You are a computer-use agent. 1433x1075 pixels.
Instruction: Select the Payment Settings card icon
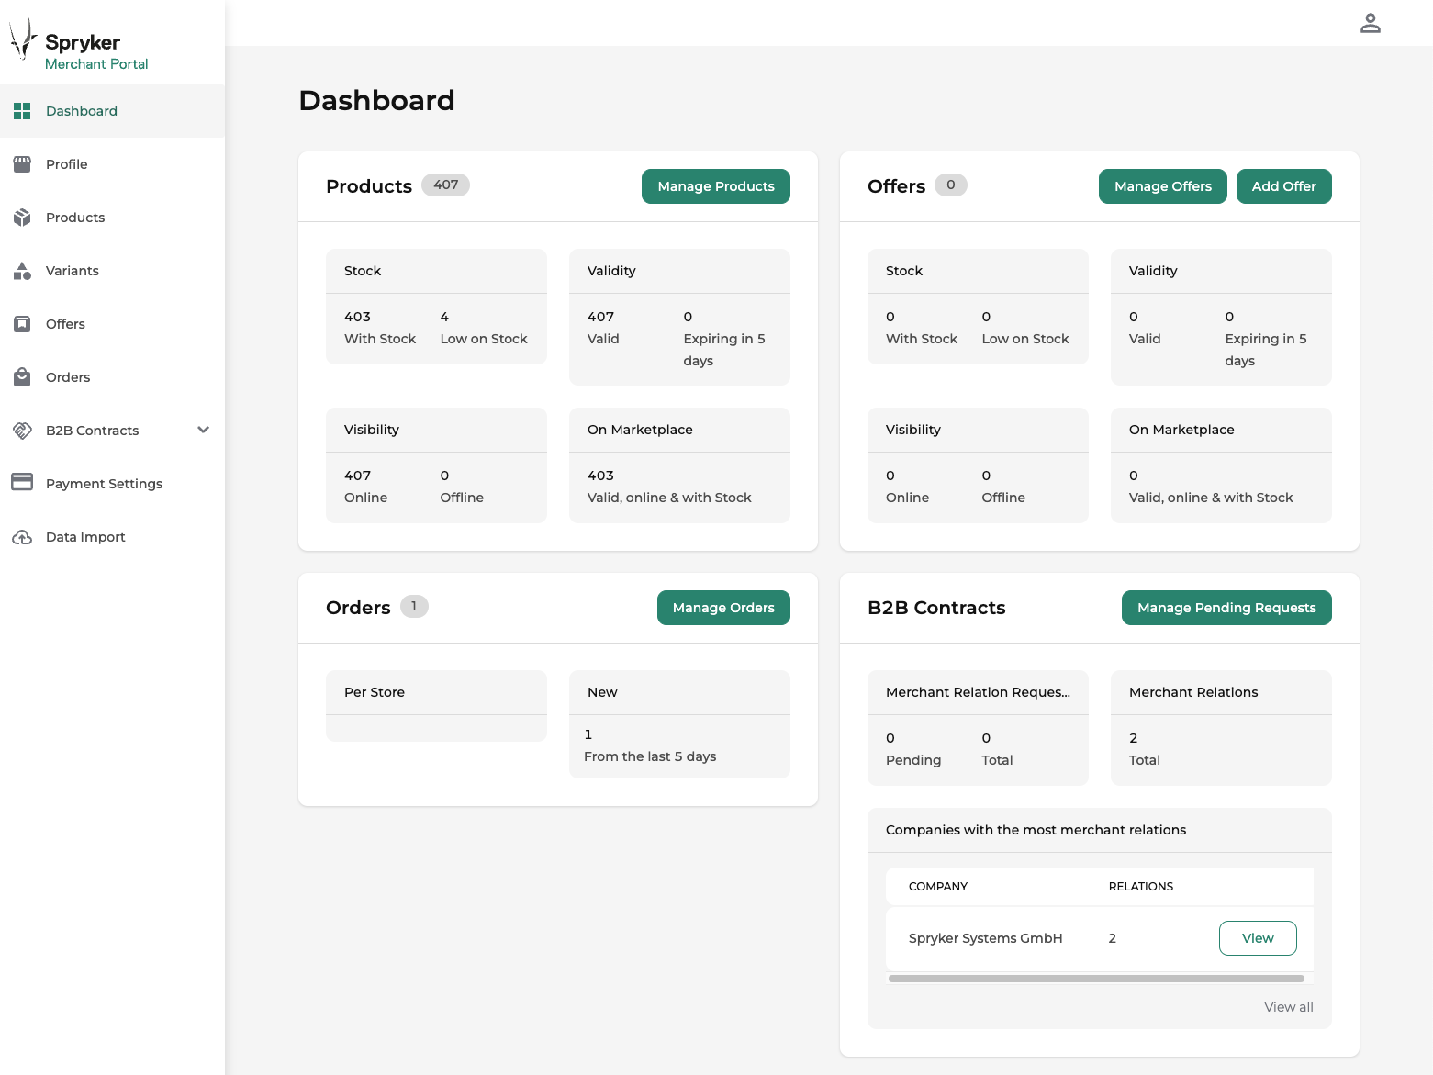pyautogui.click(x=23, y=483)
